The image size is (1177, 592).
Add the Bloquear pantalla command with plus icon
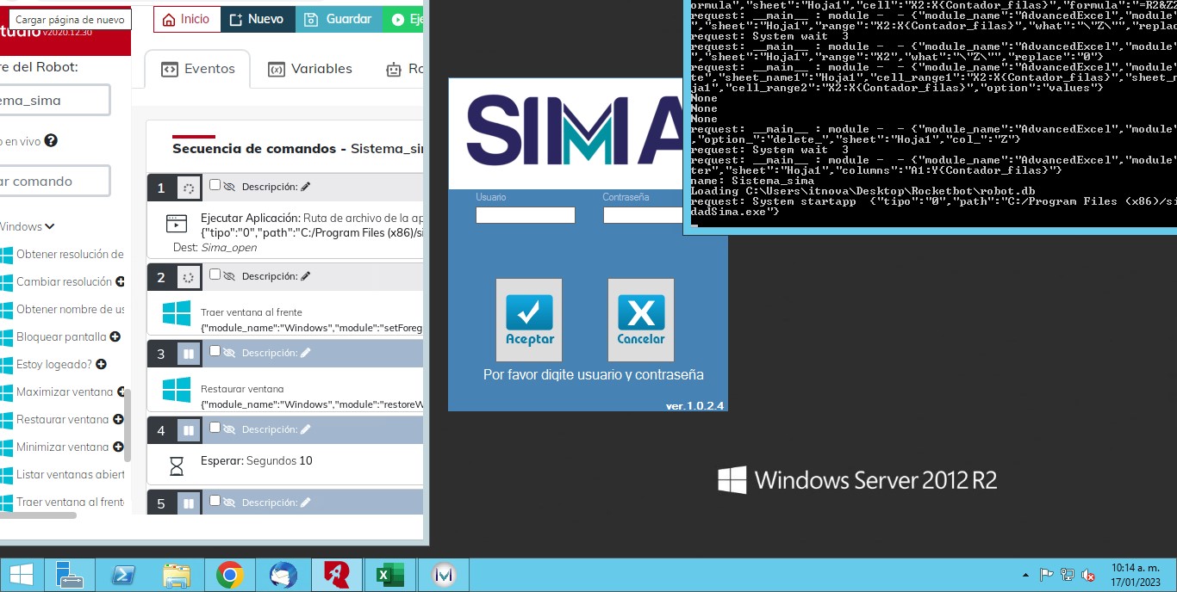coord(115,337)
